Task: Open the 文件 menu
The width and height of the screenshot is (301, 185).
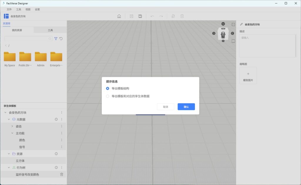Action: (x=9, y=9)
